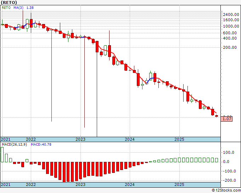The image size is (241, 193).
Task: Open the 12Stocks.com copyright link
Action: pos(226,191)
